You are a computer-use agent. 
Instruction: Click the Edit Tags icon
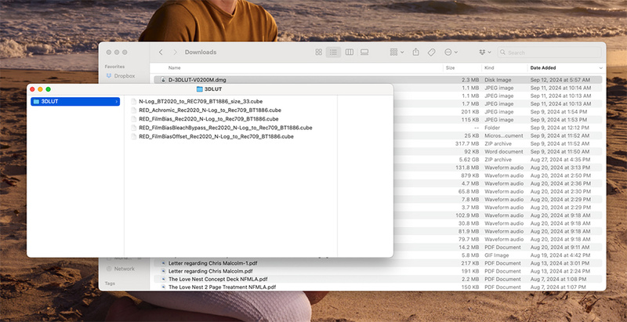[431, 52]
